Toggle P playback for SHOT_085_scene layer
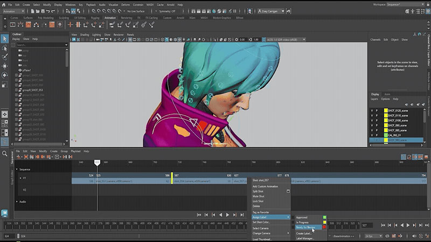431x242 pixels. click(x=377, y=130)
